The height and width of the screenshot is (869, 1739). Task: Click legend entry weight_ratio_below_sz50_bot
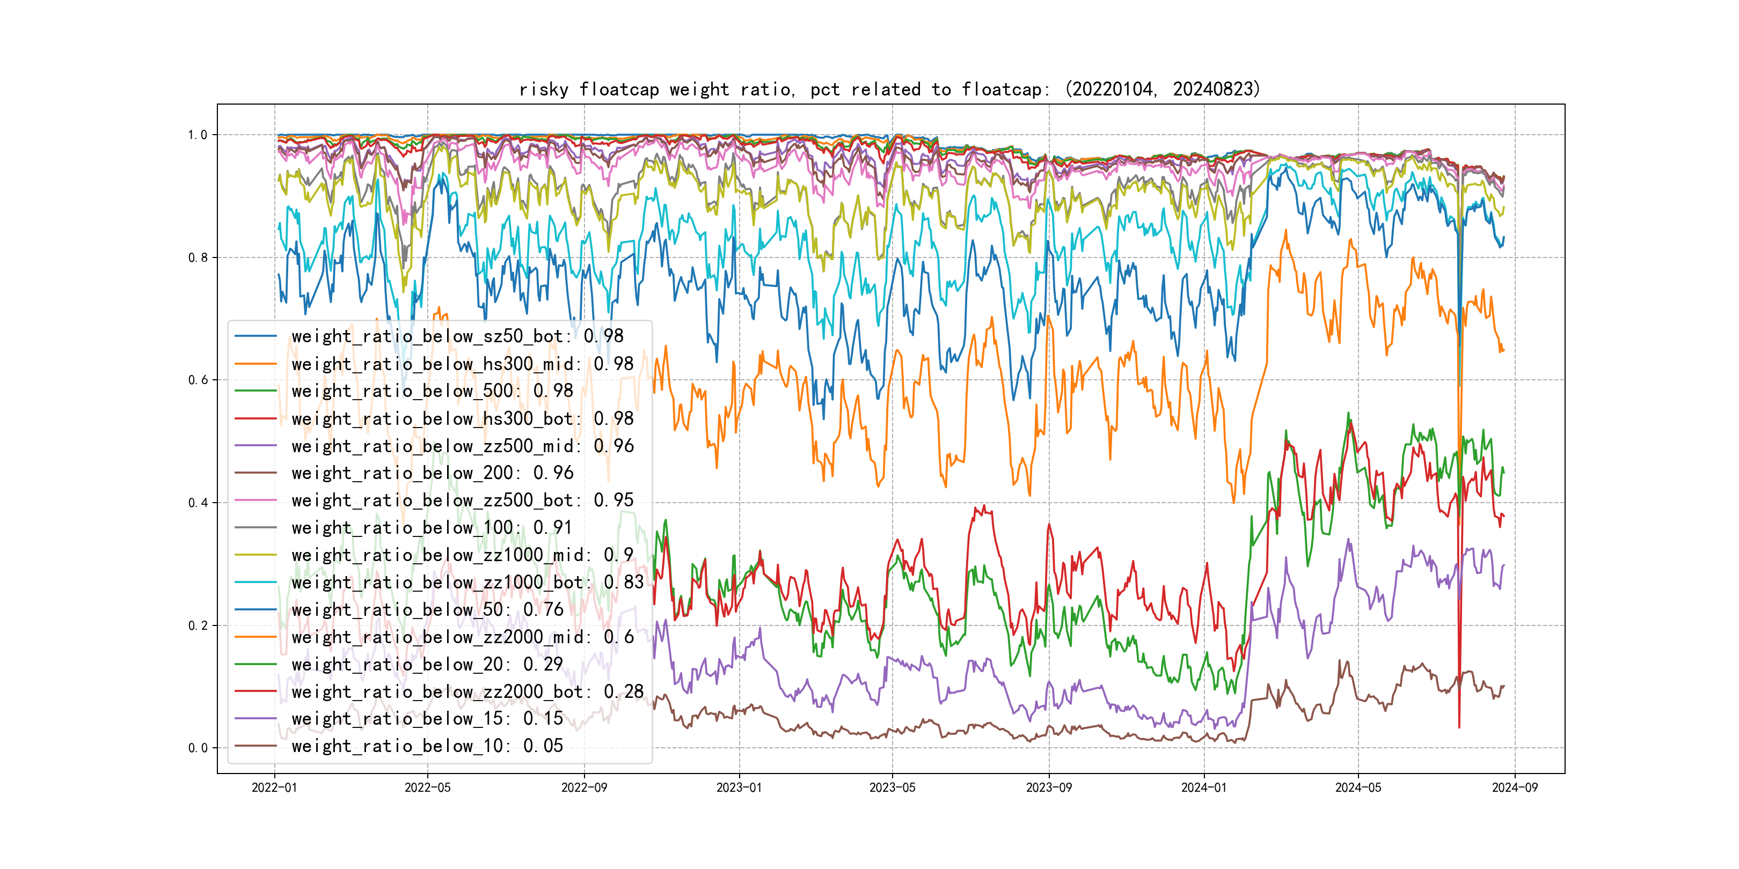pos(457,336)
